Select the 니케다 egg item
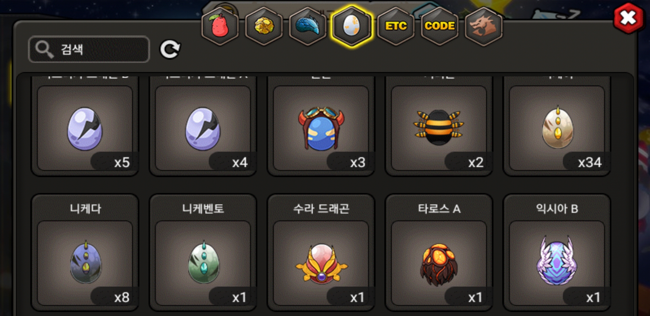 click(85, 252)
